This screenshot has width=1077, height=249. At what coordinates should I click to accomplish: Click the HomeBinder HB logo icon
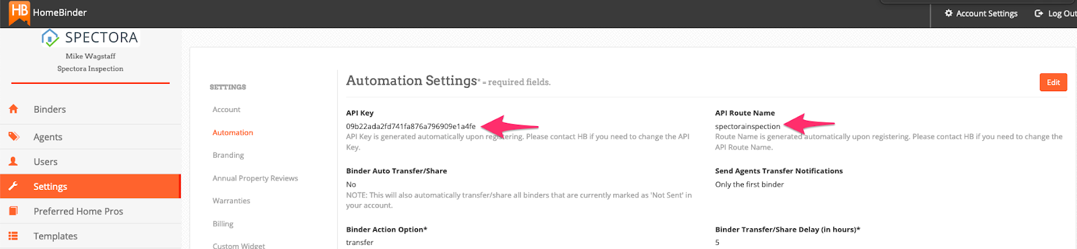19,13
